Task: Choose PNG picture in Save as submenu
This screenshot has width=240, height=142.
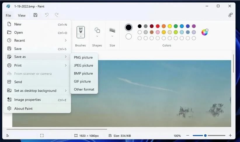Action: (83, 58)
